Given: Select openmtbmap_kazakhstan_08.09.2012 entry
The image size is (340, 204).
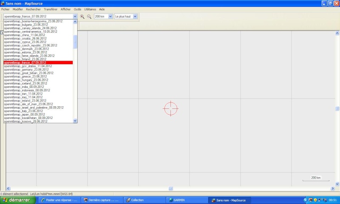Looking at the screenshot, I should (38, 118).
